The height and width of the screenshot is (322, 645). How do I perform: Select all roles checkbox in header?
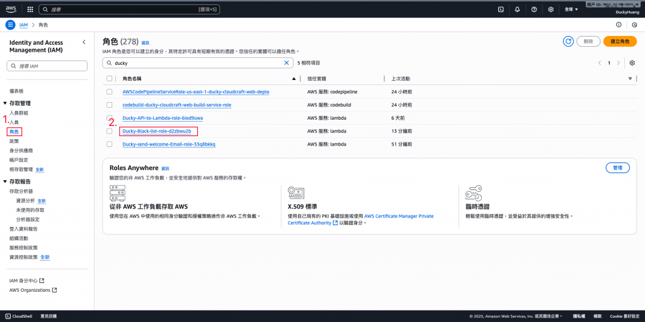[x=110, y=78]
